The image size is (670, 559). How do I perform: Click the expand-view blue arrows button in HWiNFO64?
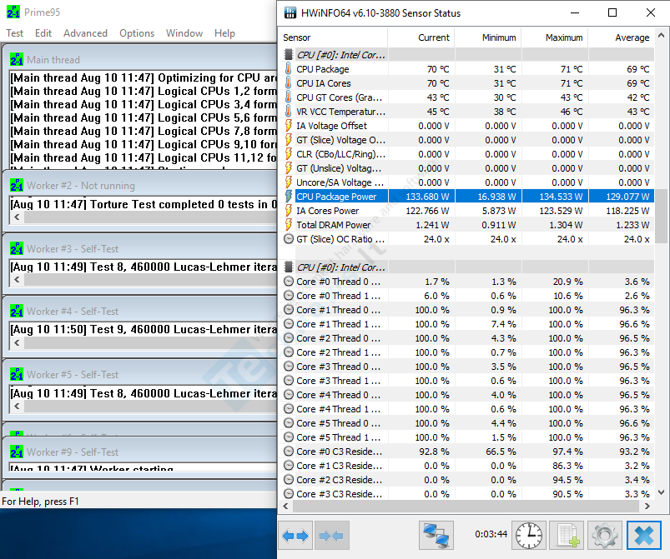(295, 535)
